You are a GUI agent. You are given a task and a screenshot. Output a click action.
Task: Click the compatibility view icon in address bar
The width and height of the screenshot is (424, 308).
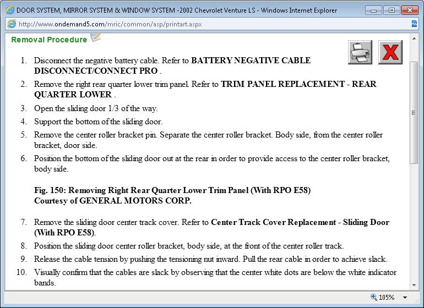point(414,24)
